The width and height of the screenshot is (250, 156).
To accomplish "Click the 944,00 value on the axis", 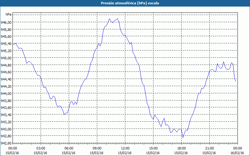I will click(x=6, y=93).
